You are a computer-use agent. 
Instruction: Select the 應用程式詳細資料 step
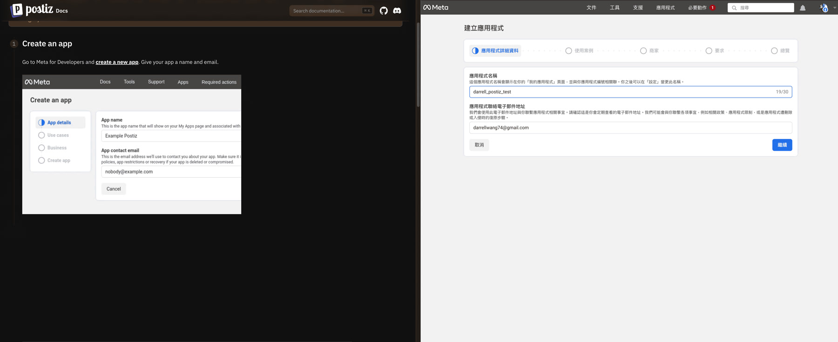pyautogui.click(x=495, y=51)
